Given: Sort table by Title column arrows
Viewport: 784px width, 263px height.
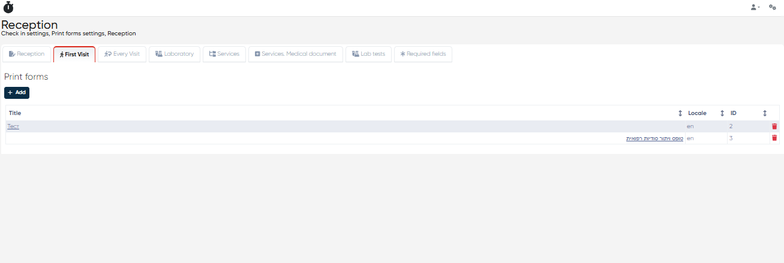Looking at the screenshot, I should coord(680,113).
